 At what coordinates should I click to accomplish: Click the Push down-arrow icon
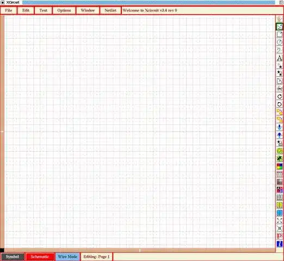(x=280, y=127)
